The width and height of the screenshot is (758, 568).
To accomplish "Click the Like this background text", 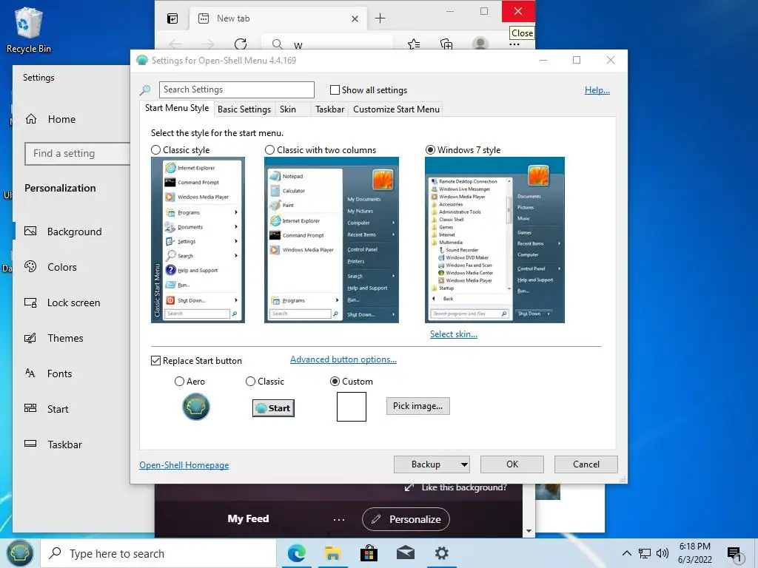I will 464,487.
